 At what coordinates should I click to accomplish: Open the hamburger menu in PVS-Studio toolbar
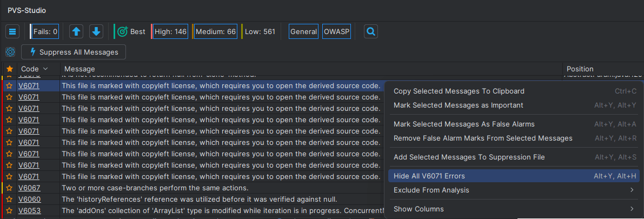tap(13, 32)
